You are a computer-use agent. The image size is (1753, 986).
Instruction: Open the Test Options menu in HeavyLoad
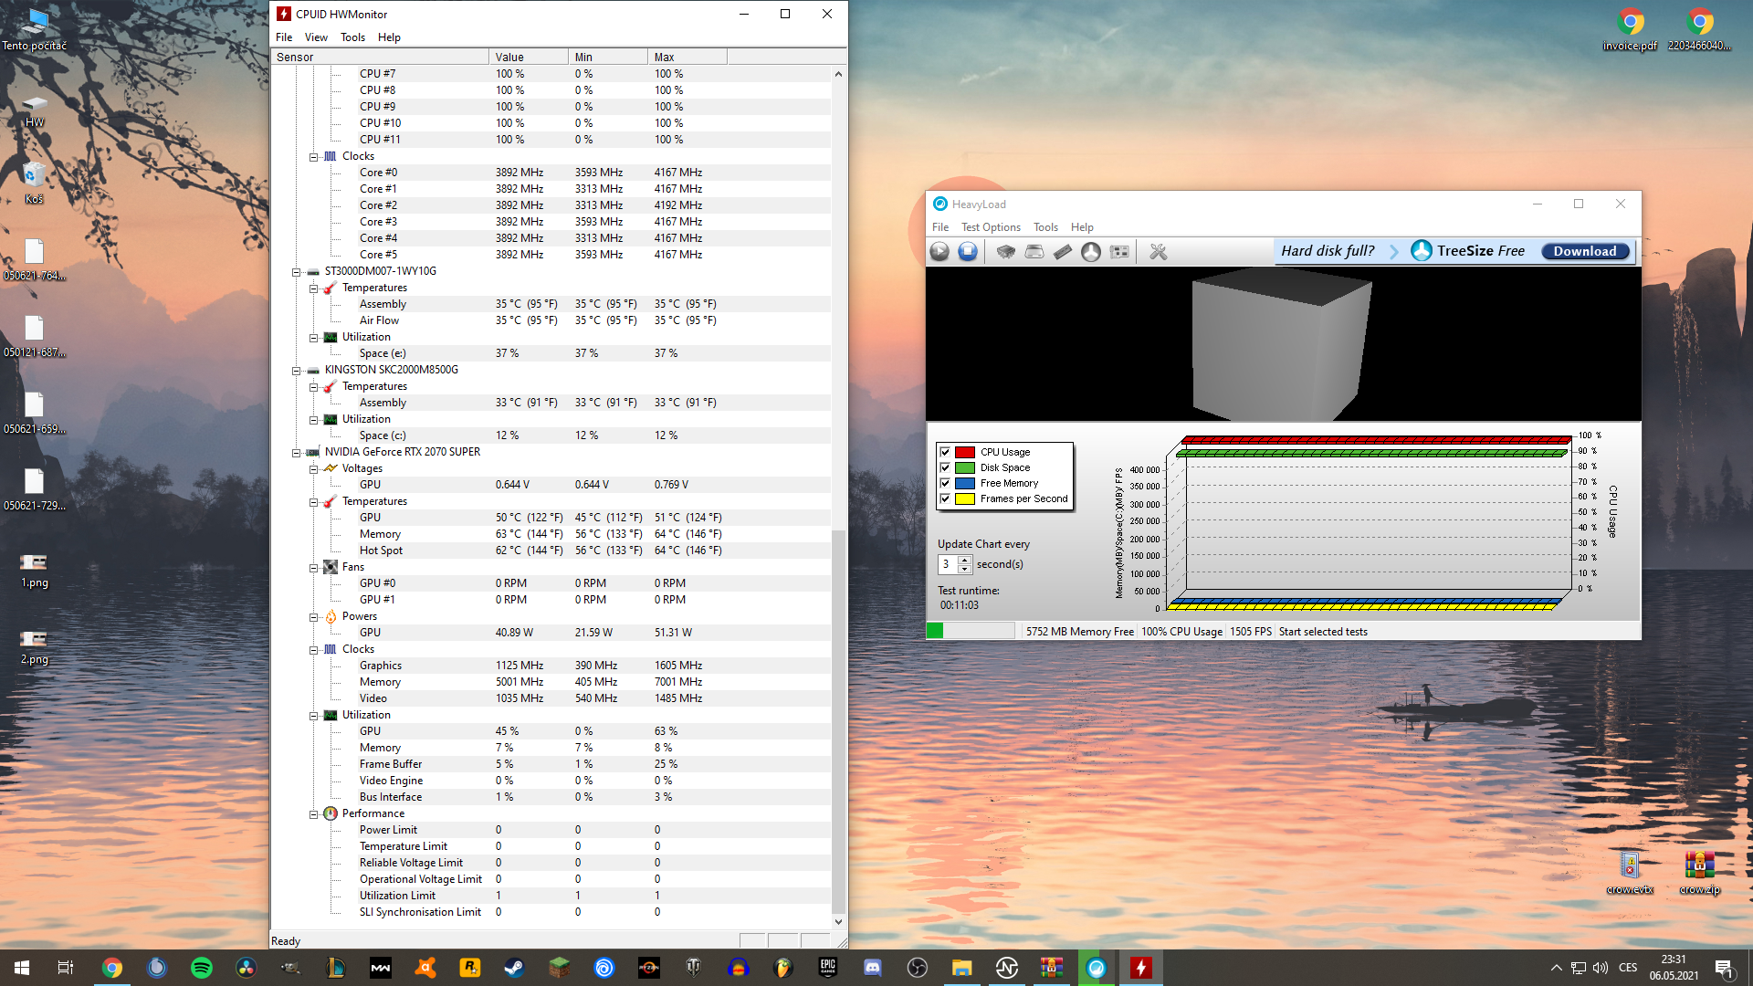(x=991, y=227)
